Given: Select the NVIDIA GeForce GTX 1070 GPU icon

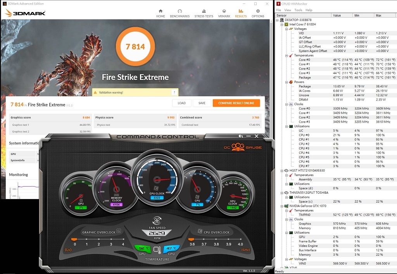Looking at the screenshot, I should [x=287, y=206].
